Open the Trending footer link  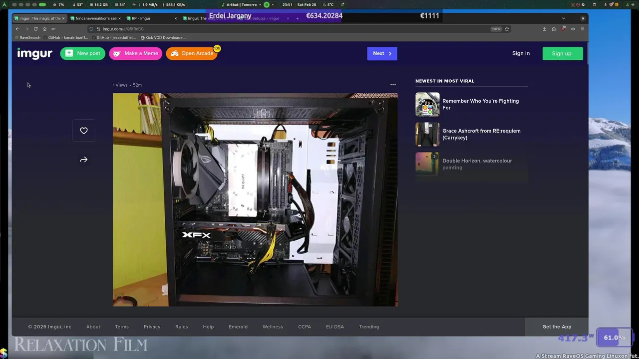369,327
